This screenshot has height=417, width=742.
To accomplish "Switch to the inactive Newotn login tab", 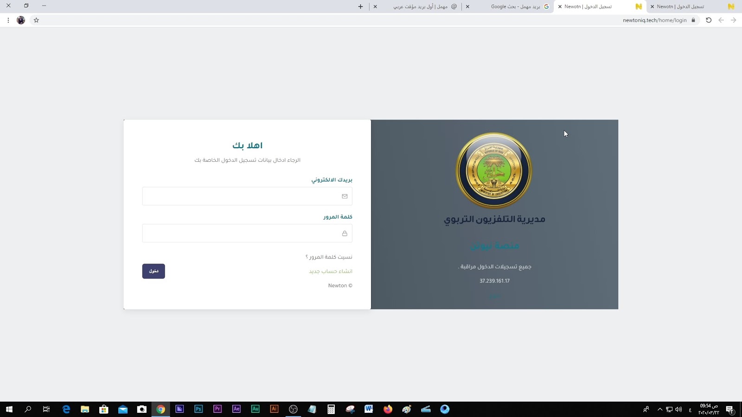I will coord(692,6).
